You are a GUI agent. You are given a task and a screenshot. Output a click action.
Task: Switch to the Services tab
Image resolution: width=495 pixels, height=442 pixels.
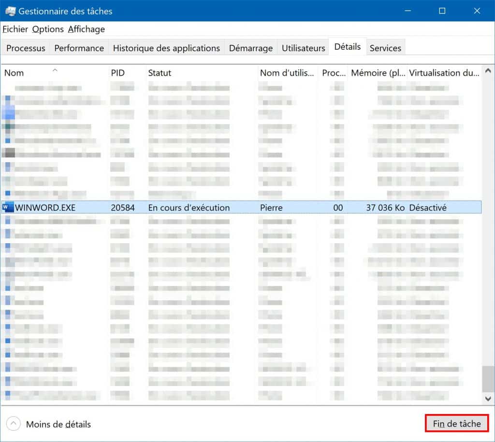point(385,48)
